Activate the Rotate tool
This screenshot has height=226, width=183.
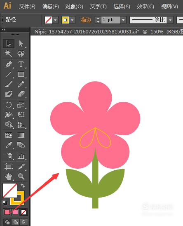(x=9, y=105)
